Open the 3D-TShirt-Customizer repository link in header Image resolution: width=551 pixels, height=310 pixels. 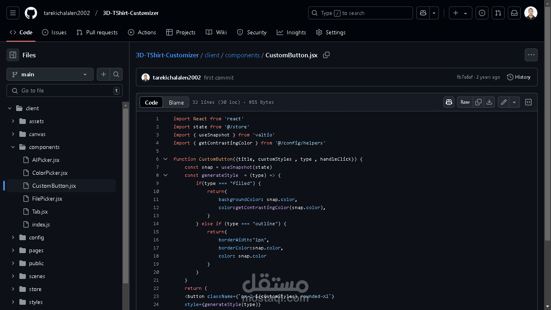pyautogui.click(x=131, y=13)
